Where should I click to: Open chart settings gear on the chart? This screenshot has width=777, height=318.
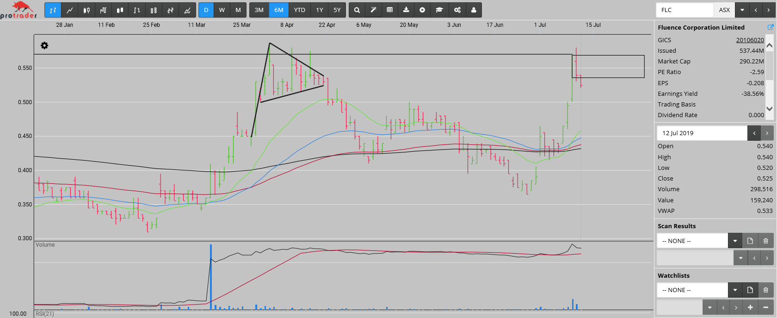point(44,45)
